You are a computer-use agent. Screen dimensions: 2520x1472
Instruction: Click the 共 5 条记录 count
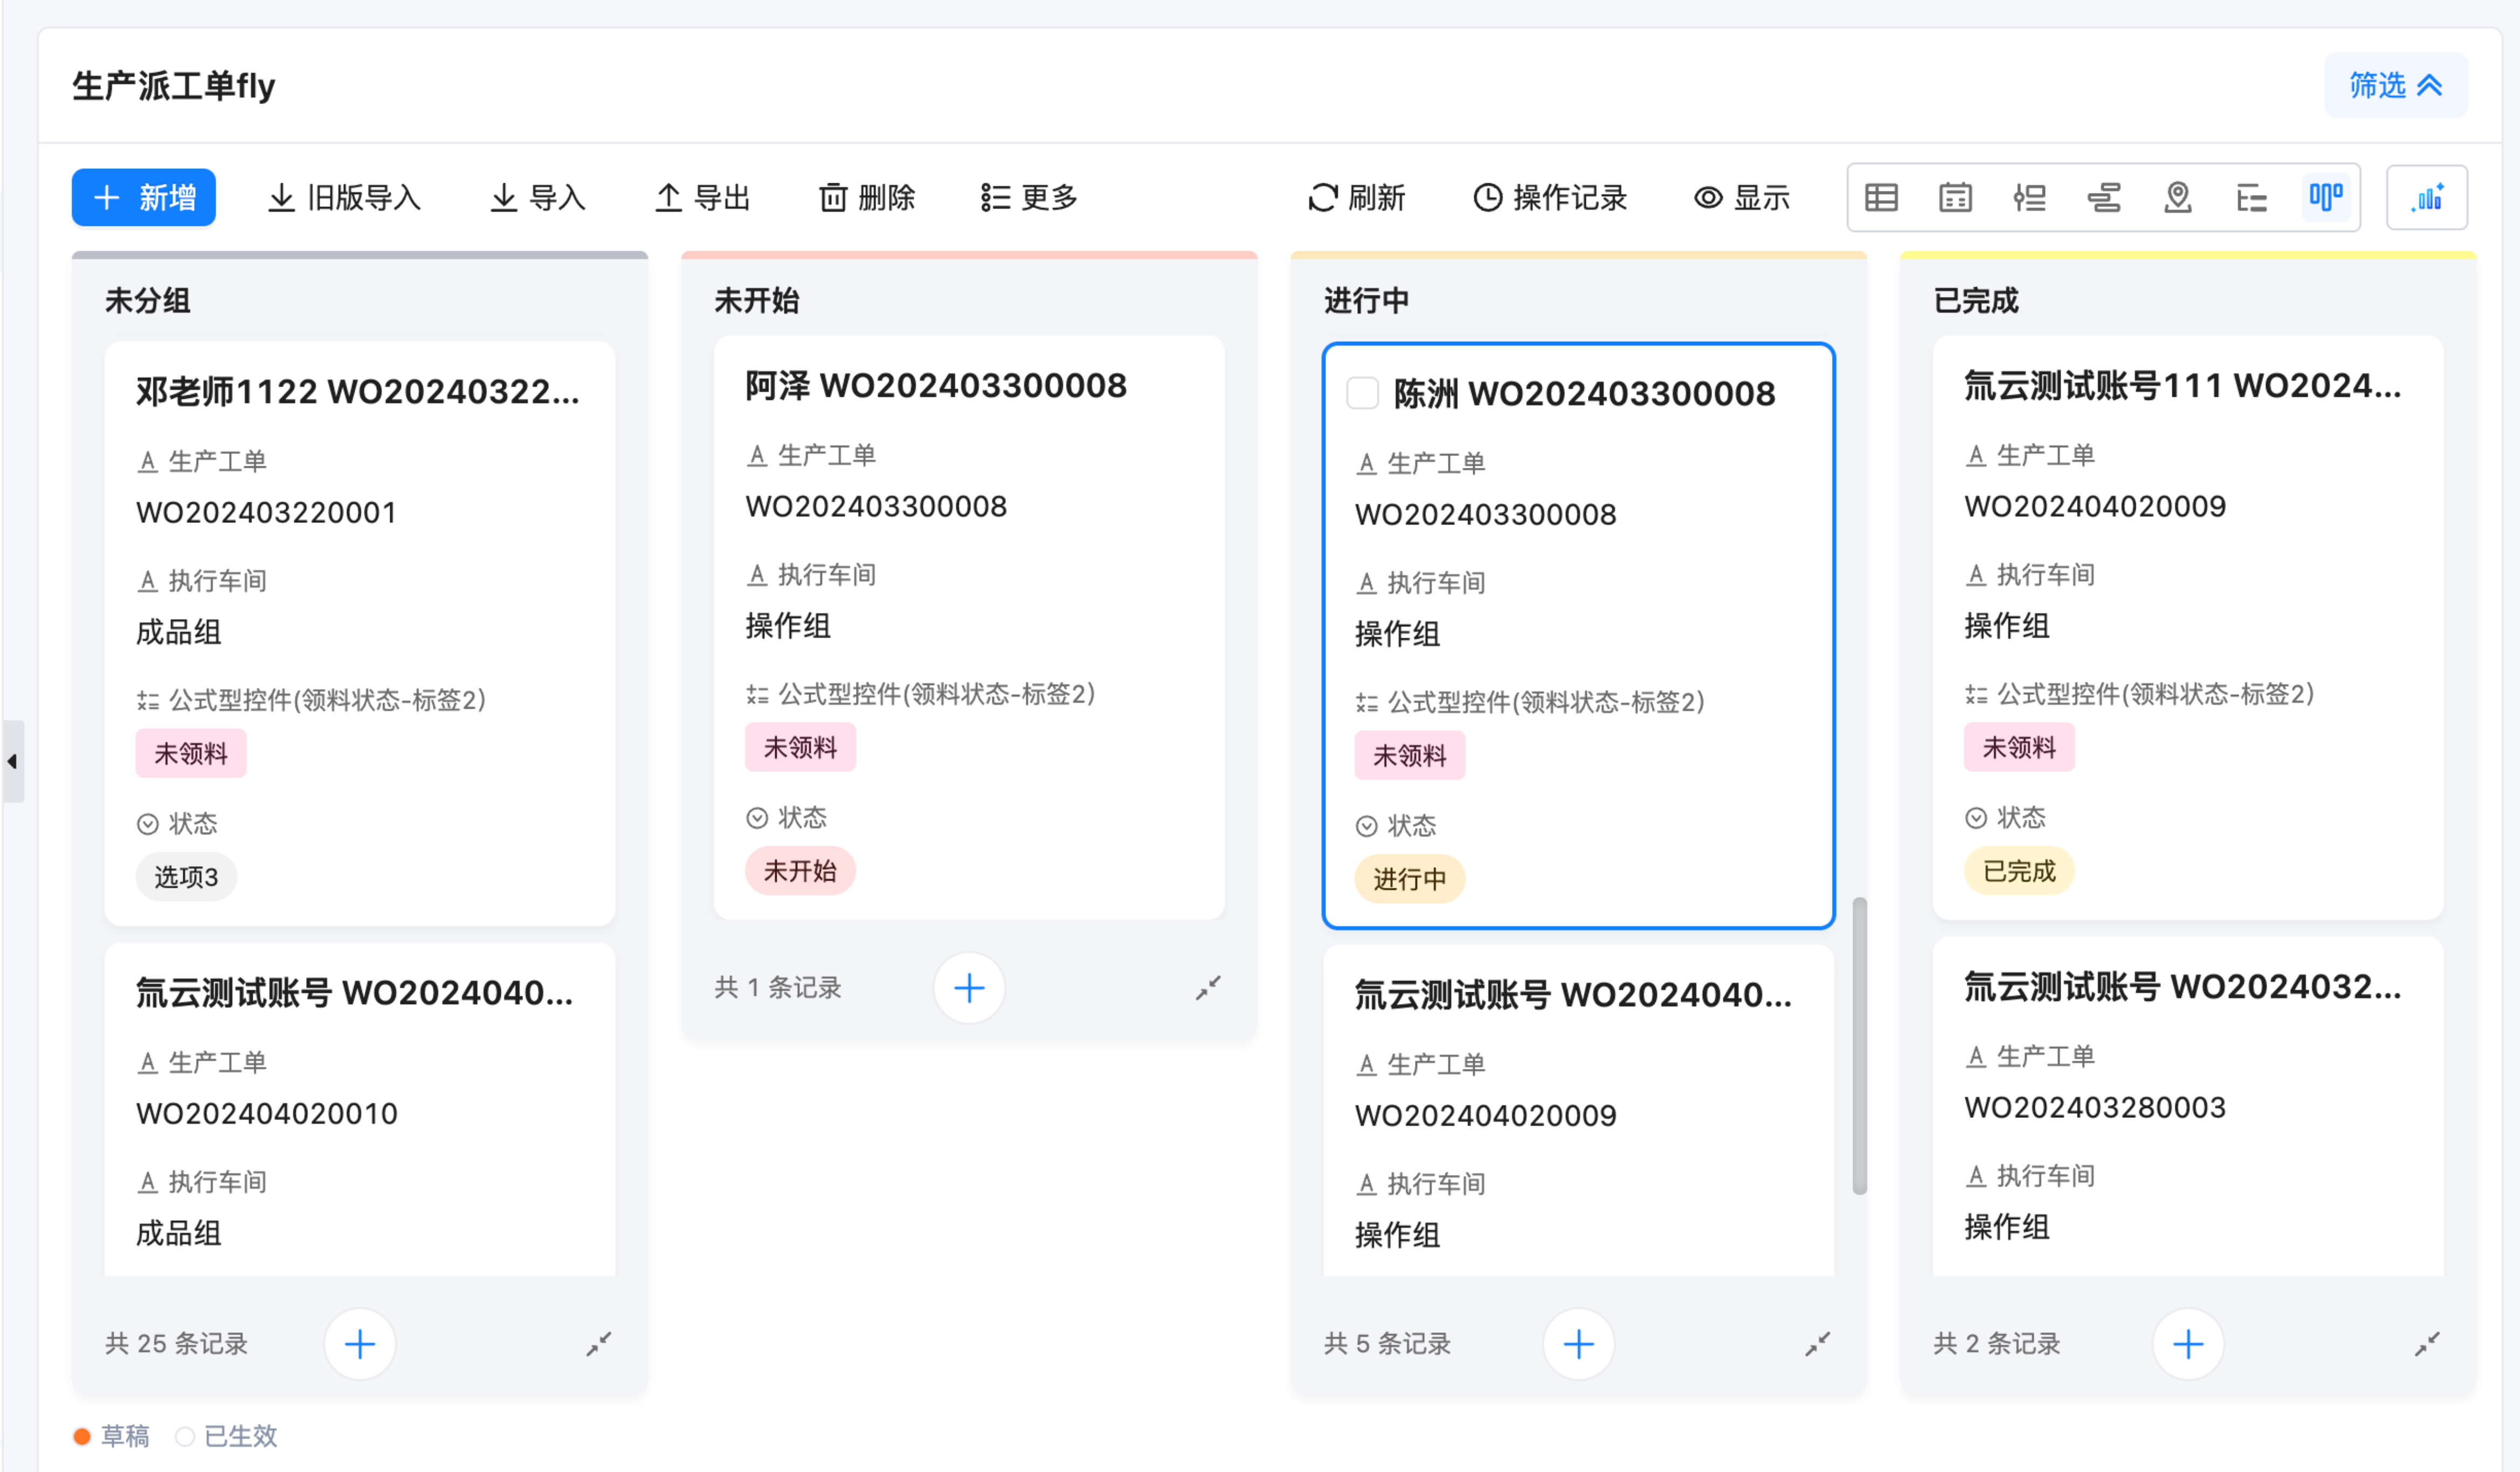click(x=1387, y=1344)
